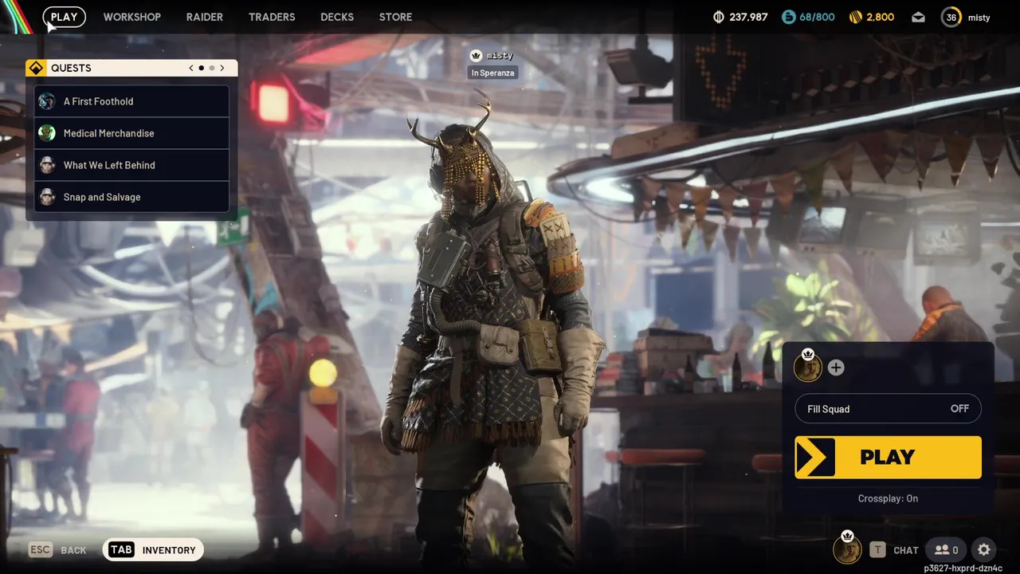1020x574 pixels.
Task: Open the DECKS tab
Action: (x=337, y=17)
